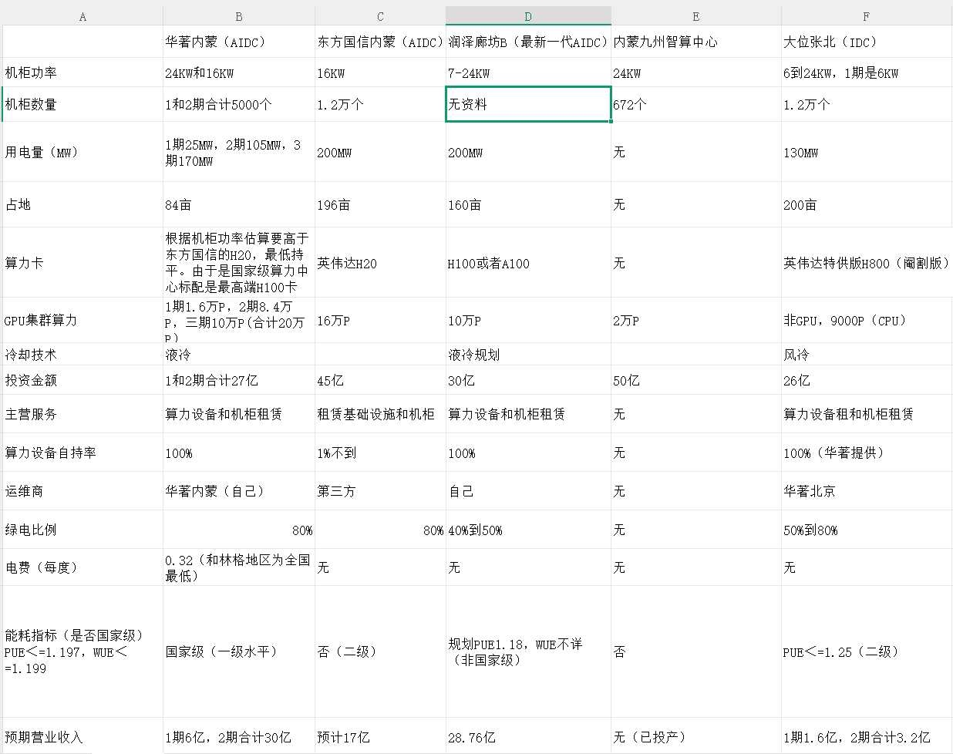This screenshot has width=953, height=754.
Task: Click cell '英伟达特供版H800（阉割版）'
Action: click(867, 263)
